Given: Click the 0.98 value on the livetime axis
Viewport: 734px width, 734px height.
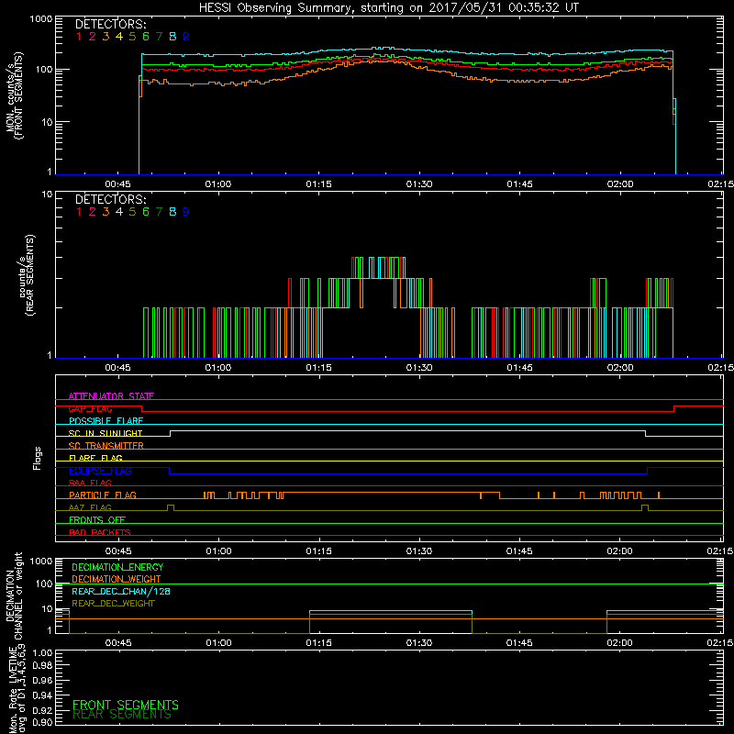Looking at the screenshot, I should (x=42, y=665).
